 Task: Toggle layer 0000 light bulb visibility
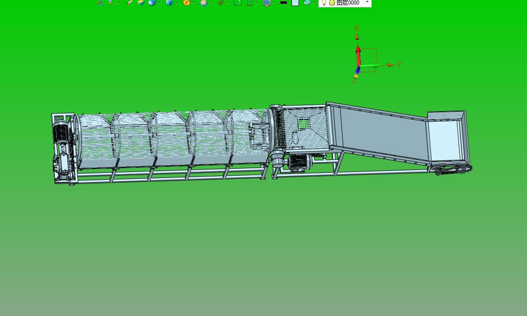tap(324, 3)
